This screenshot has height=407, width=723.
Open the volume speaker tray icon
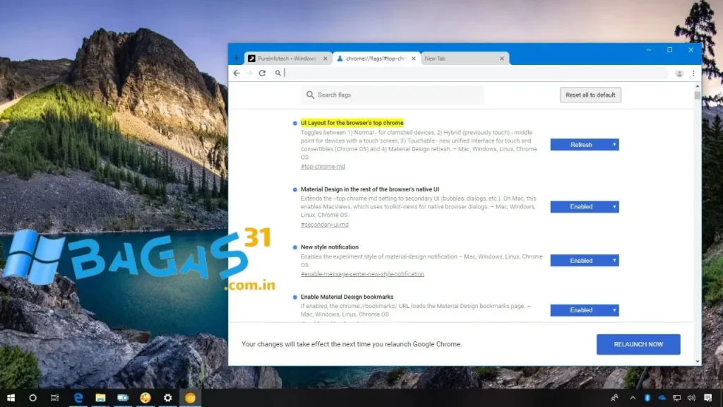(x=691, y=398)
